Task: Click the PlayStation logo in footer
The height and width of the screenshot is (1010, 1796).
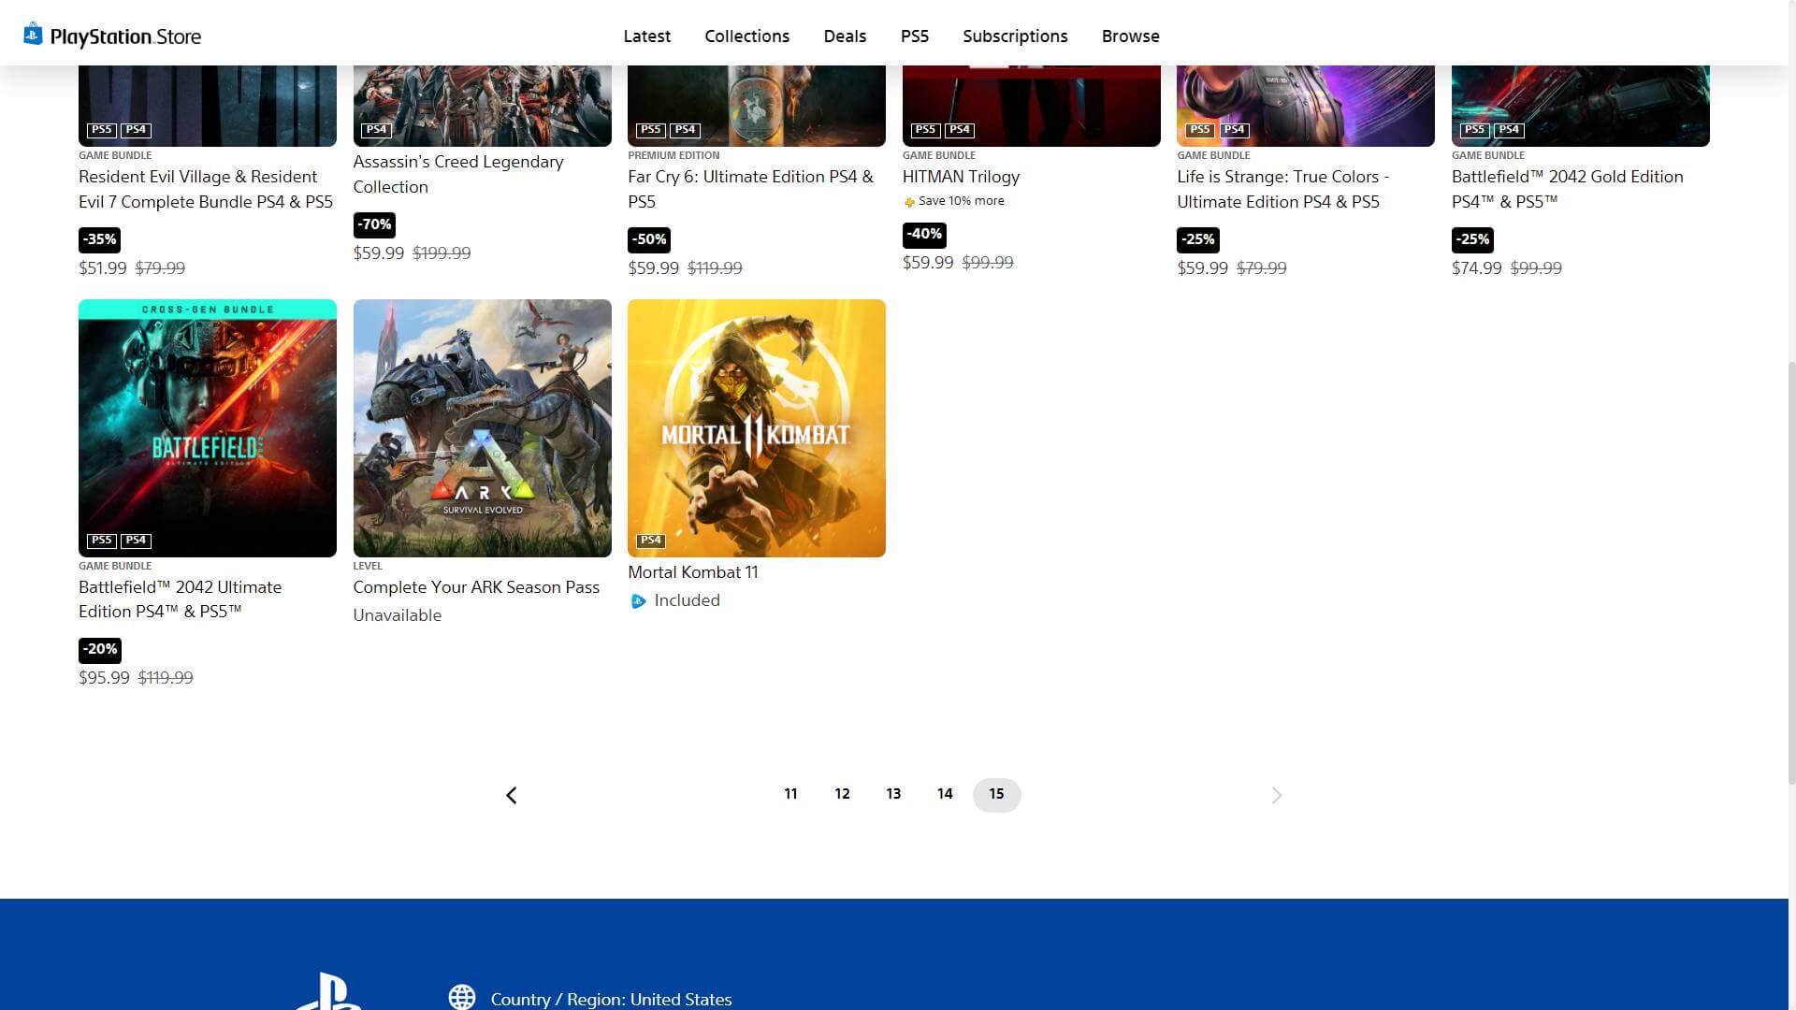Action: (329, 993)
